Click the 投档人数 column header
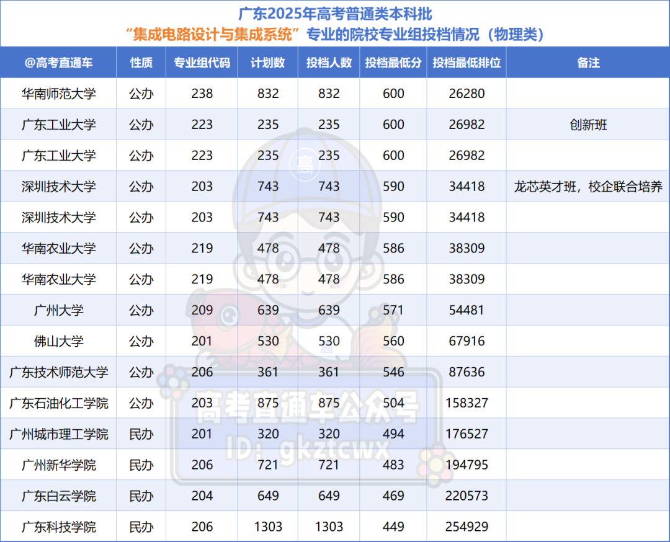 [x=329, y=63]
